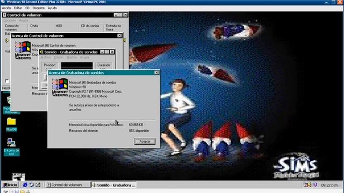Switch to Control de volumen taskbar button
Image resolution: width=344 pixels, height=193 pixels.
pos(68,185)
